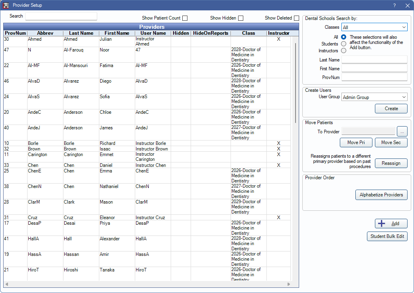
Task: Click the Search input field
Action: click(61, 16)
